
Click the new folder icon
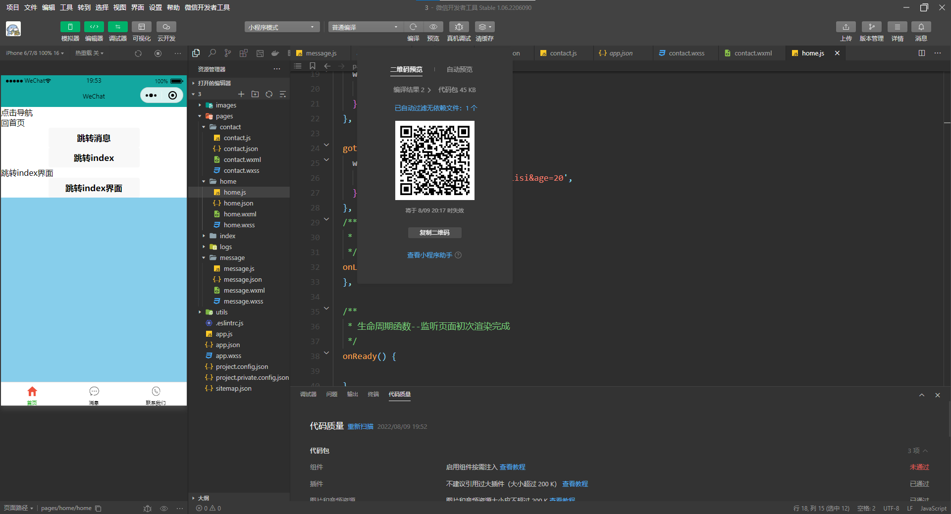point(255,94)
